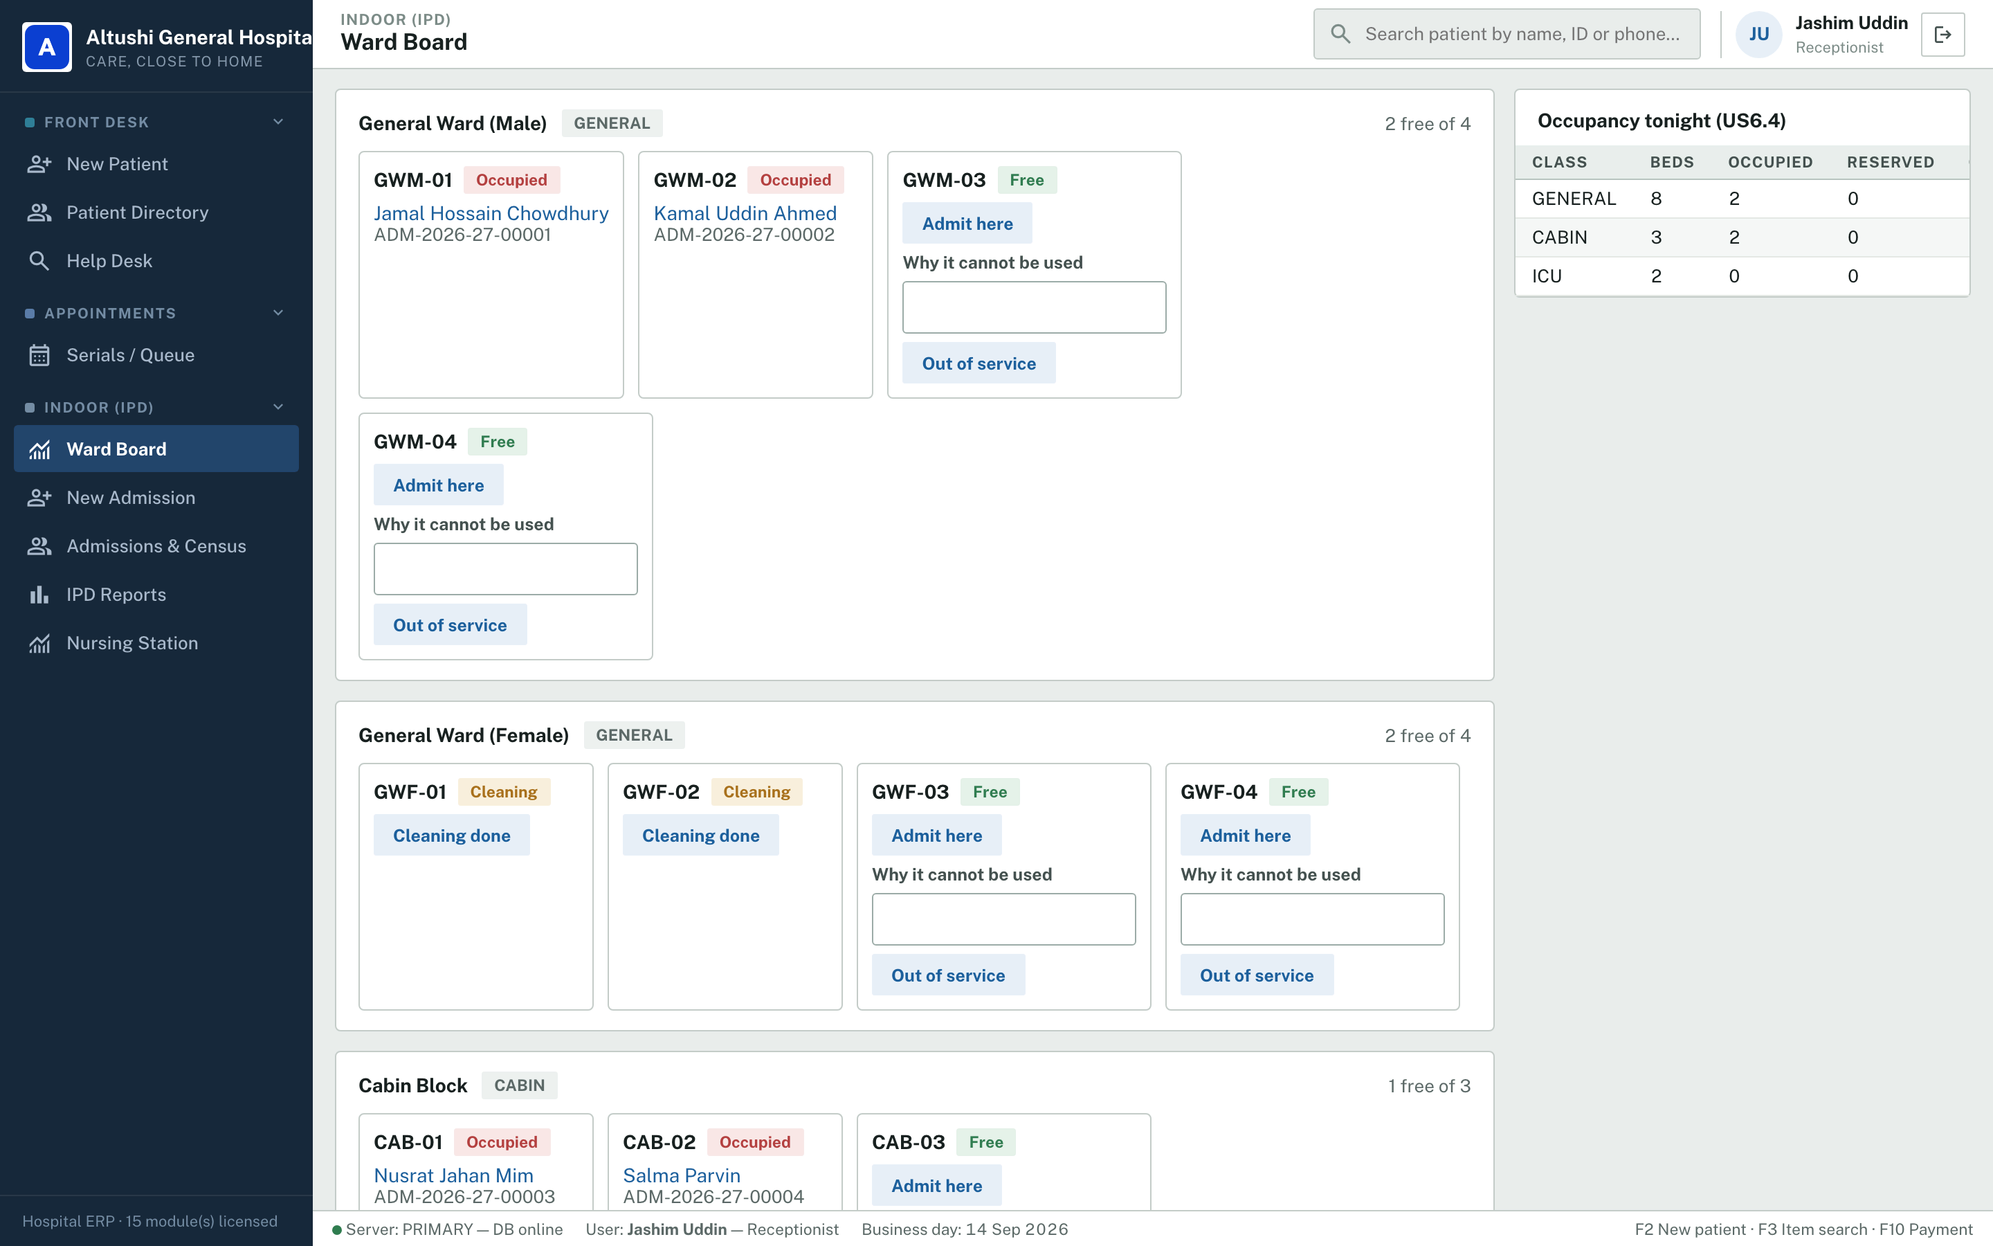Collapse the Indoor (IPD) sidebar section

[x=278, y=407]
